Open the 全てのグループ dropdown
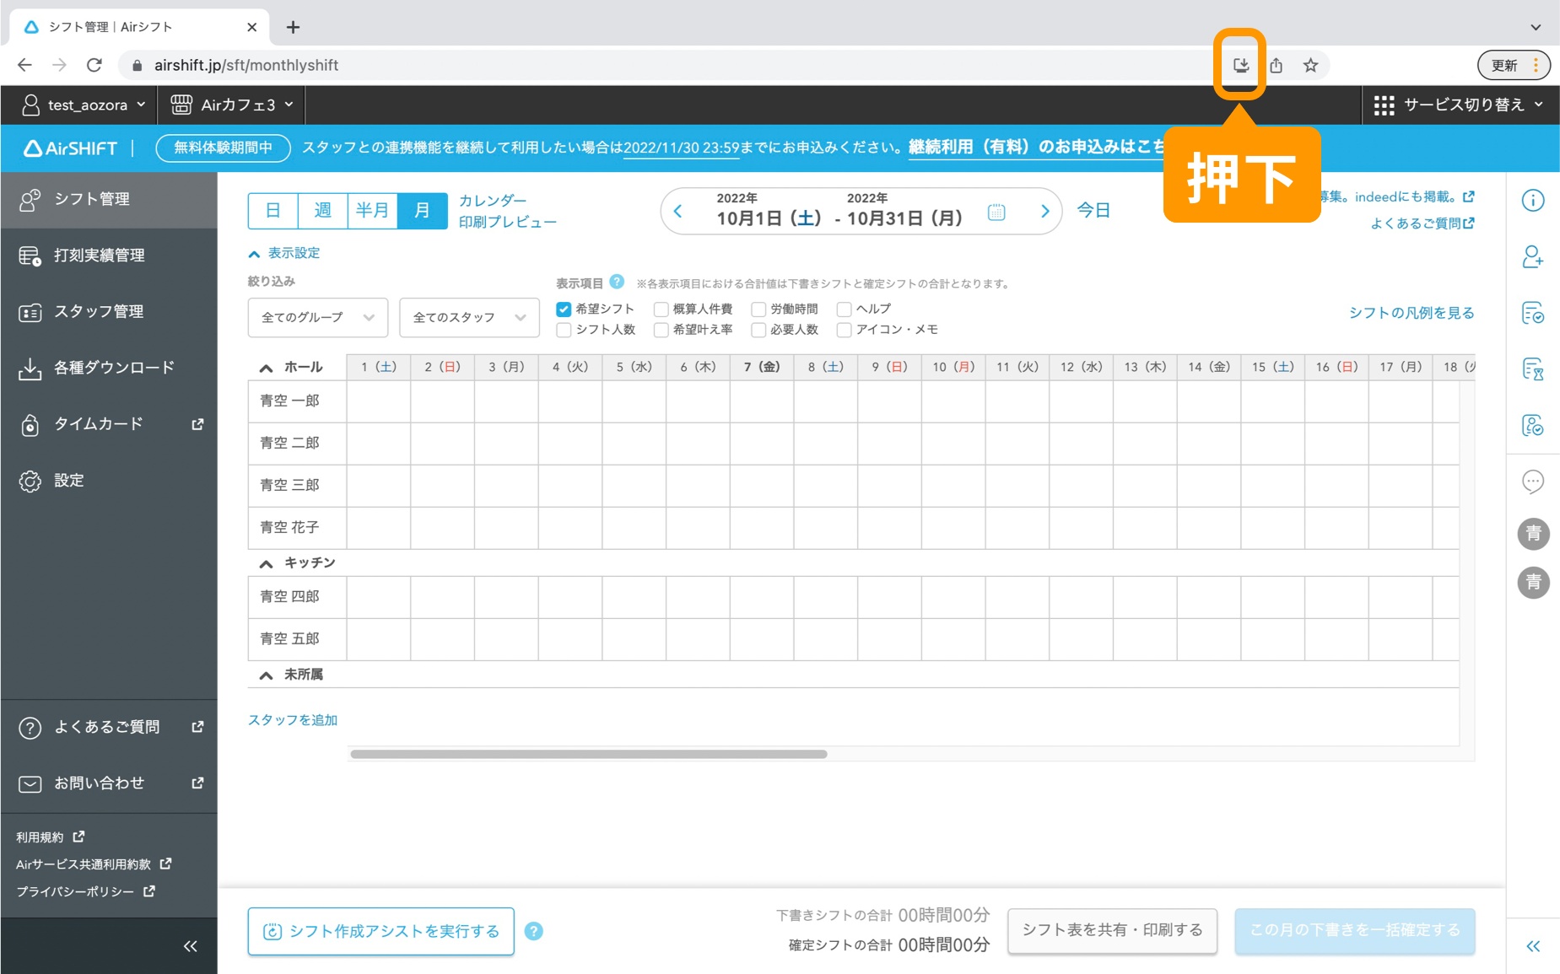This screenshot has height=974, width=1560. [x=317, y=317]
